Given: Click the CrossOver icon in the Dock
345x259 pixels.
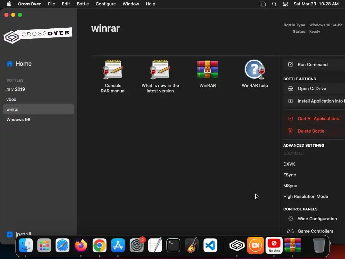Looking at the screenshot, I should point(237,245).
